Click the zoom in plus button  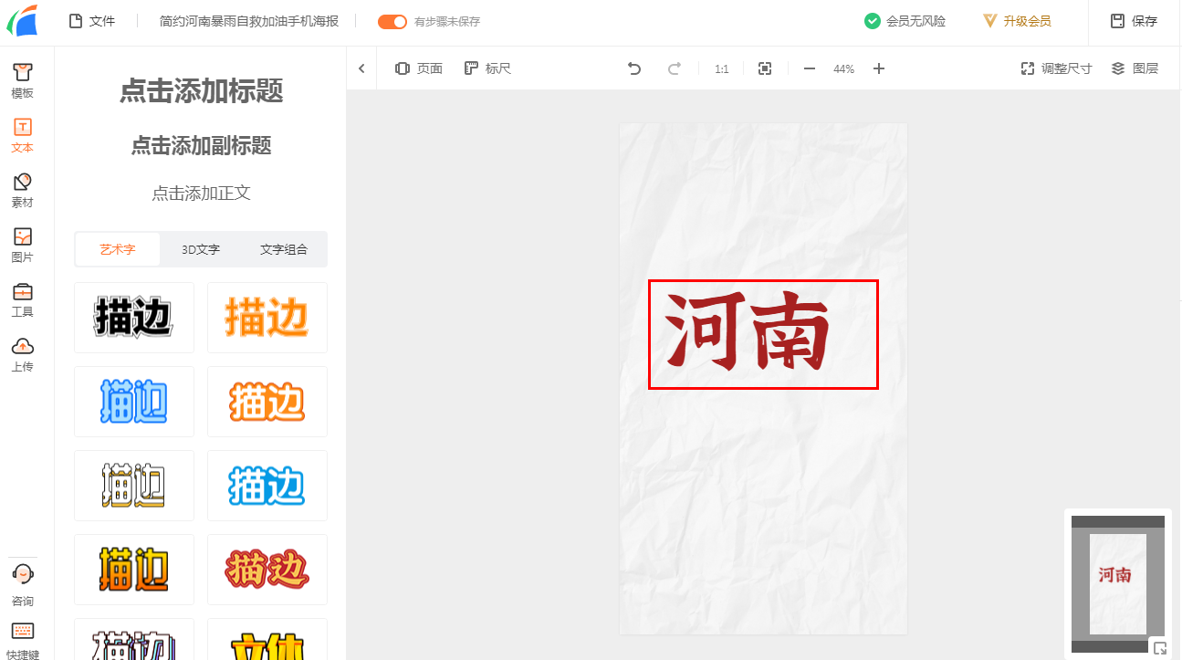(879, 68)
